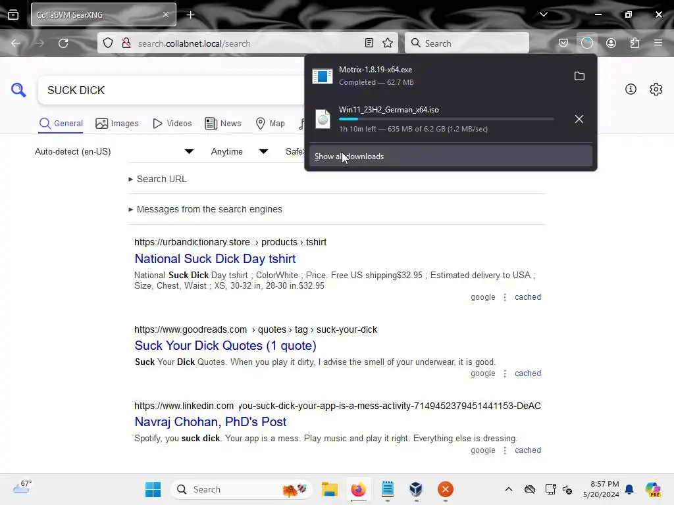Open cached link for goodreads result

point(528,373)
